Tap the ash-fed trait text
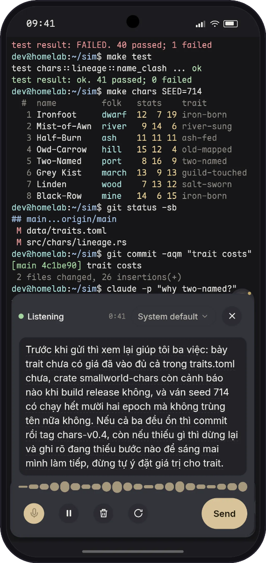The image size is (266, 563). click(x=200, y=138)
